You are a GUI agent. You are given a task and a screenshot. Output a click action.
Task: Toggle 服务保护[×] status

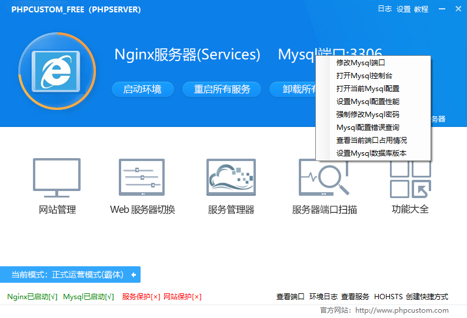[x=141, y=297]
